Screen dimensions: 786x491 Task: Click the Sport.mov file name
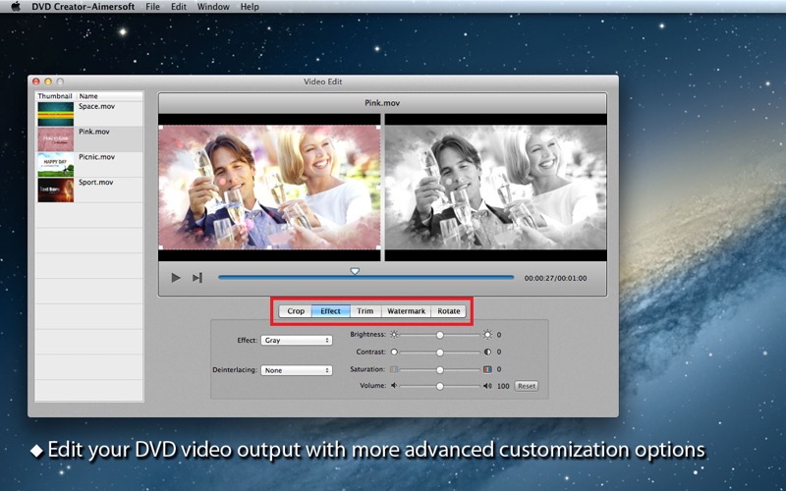95,183
